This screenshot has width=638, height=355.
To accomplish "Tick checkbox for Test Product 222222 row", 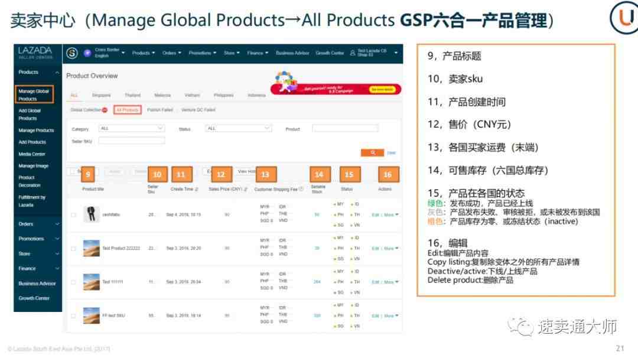I will (73, 249).
